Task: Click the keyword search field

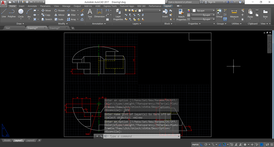Action: pos(184,2)
